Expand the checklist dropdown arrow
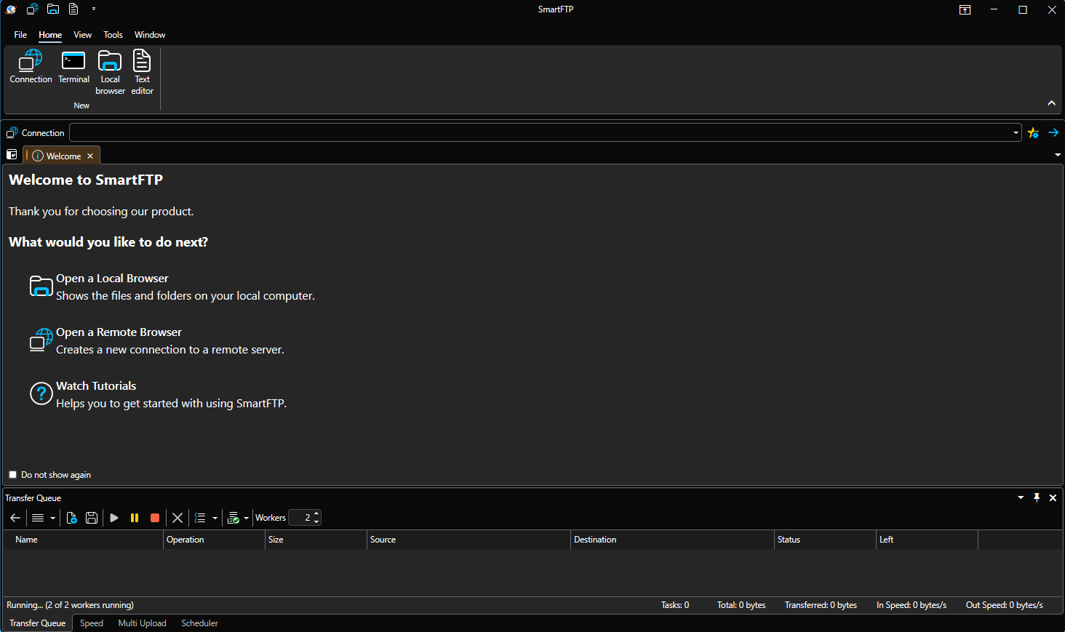 point(247,518)
